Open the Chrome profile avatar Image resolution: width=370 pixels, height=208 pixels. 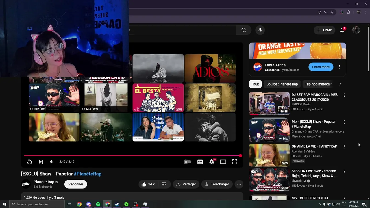tap(359, 12)
